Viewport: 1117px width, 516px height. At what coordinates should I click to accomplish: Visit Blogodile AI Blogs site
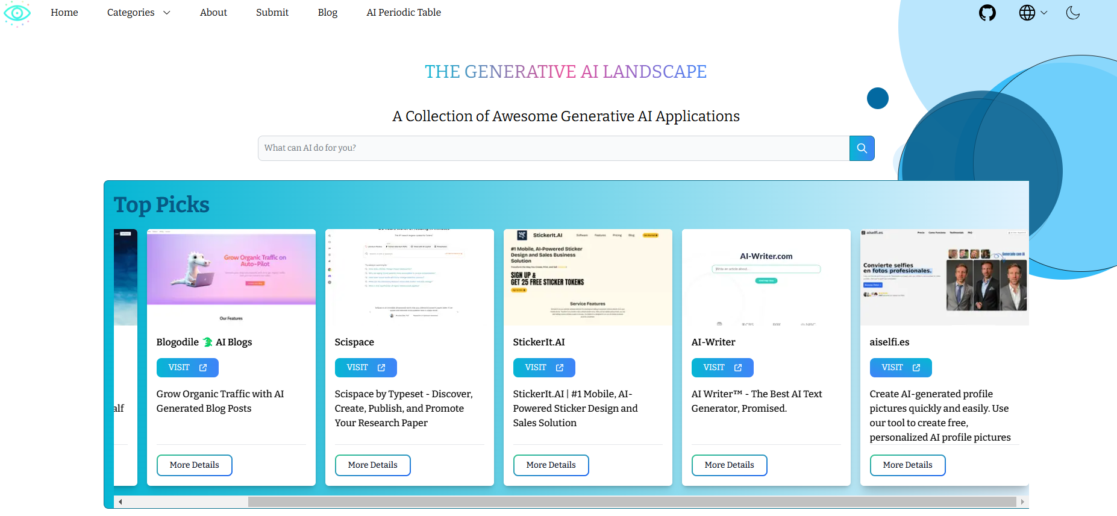187,368
